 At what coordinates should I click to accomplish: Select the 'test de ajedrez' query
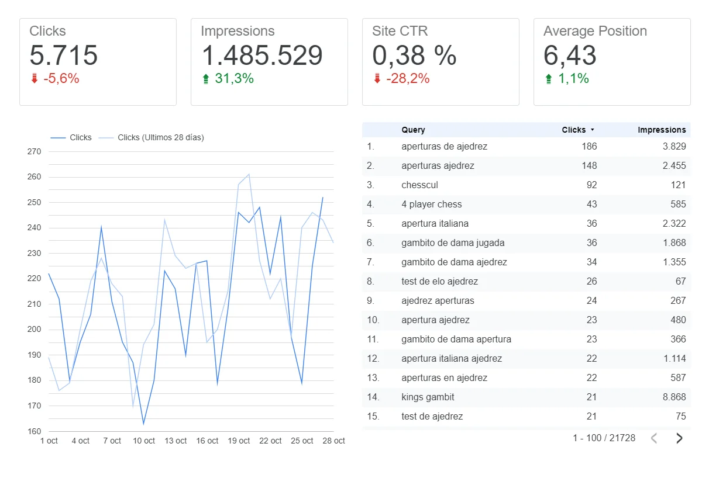pos(432,417)
